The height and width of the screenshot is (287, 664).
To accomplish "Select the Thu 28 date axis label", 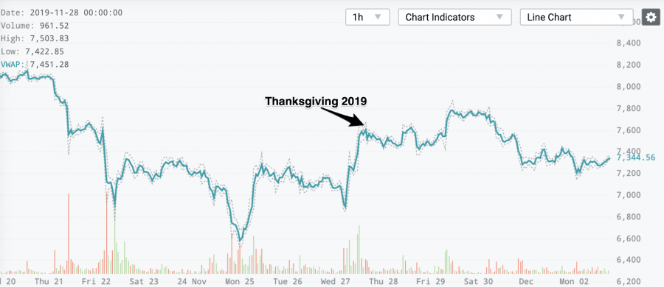I will (x=384, y=282).
